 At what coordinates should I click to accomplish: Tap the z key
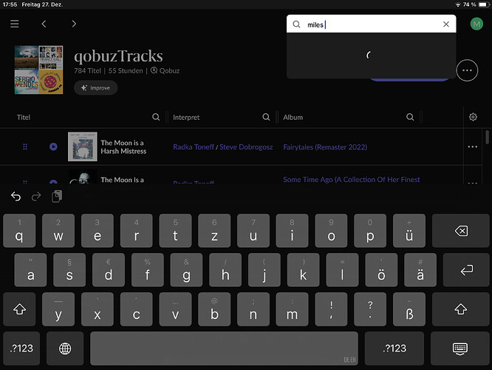tap(214, 231)
